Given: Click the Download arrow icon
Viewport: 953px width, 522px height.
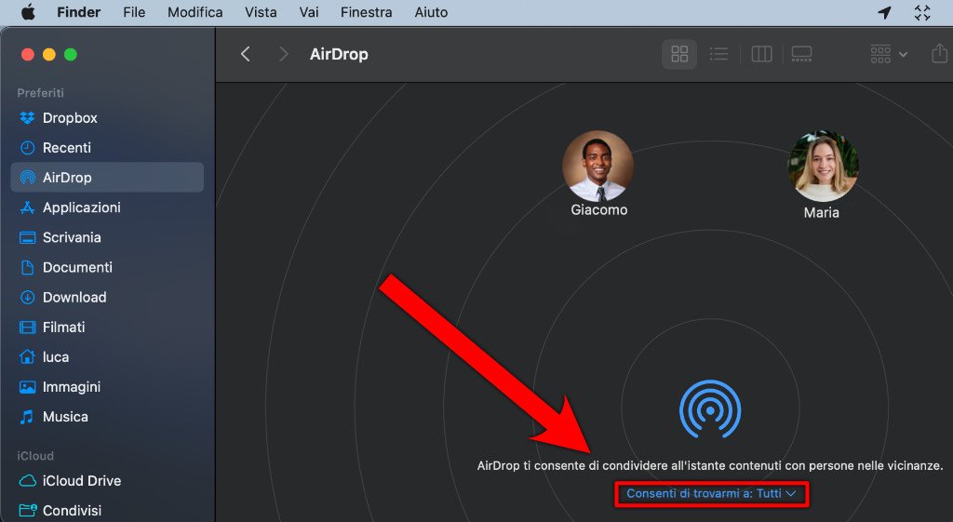Looking at the screenshot, I should 27,297.
